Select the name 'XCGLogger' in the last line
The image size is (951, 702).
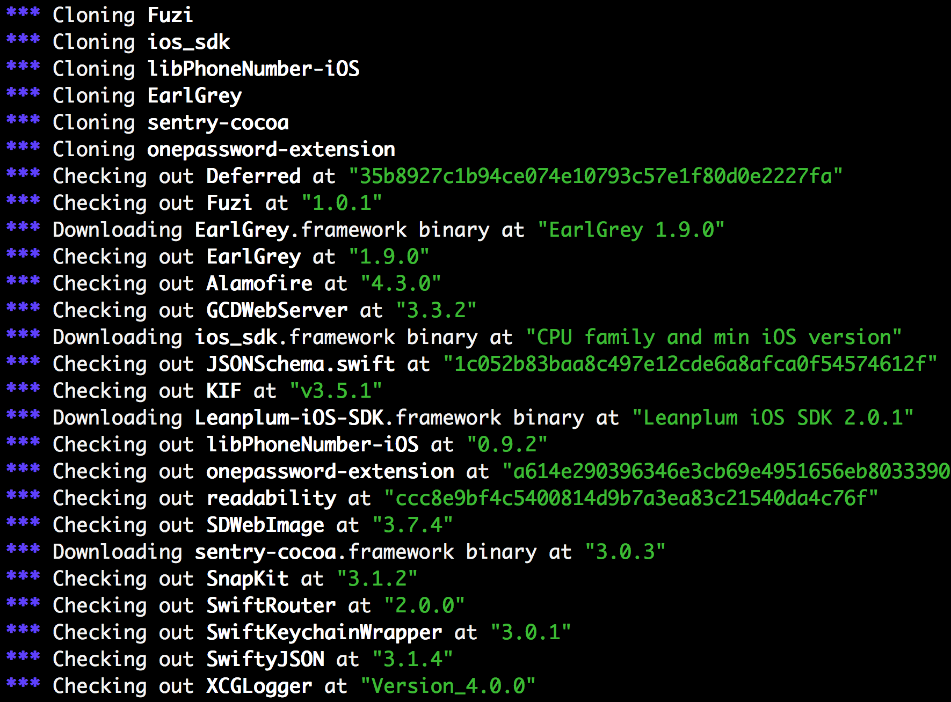click(259, 686)
